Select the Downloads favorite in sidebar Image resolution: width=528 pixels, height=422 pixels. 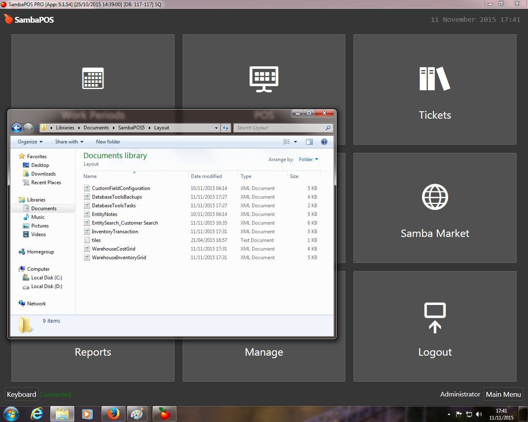point(43,174)
